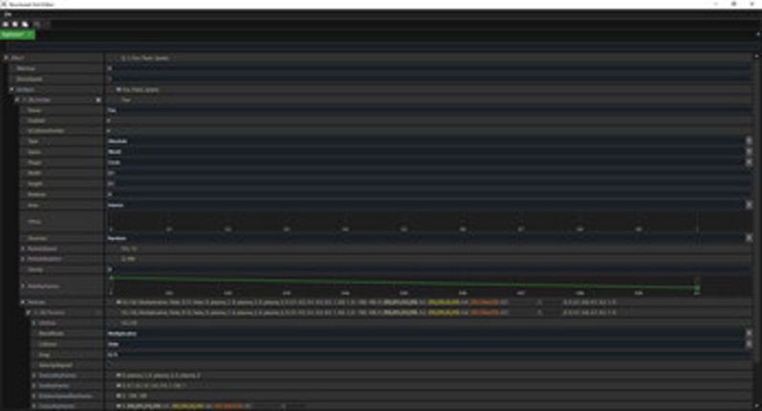The height and width of the screenshot is (411, 762).
Task: Expand the ParticleSpeed property
Action: coord(23,249)
